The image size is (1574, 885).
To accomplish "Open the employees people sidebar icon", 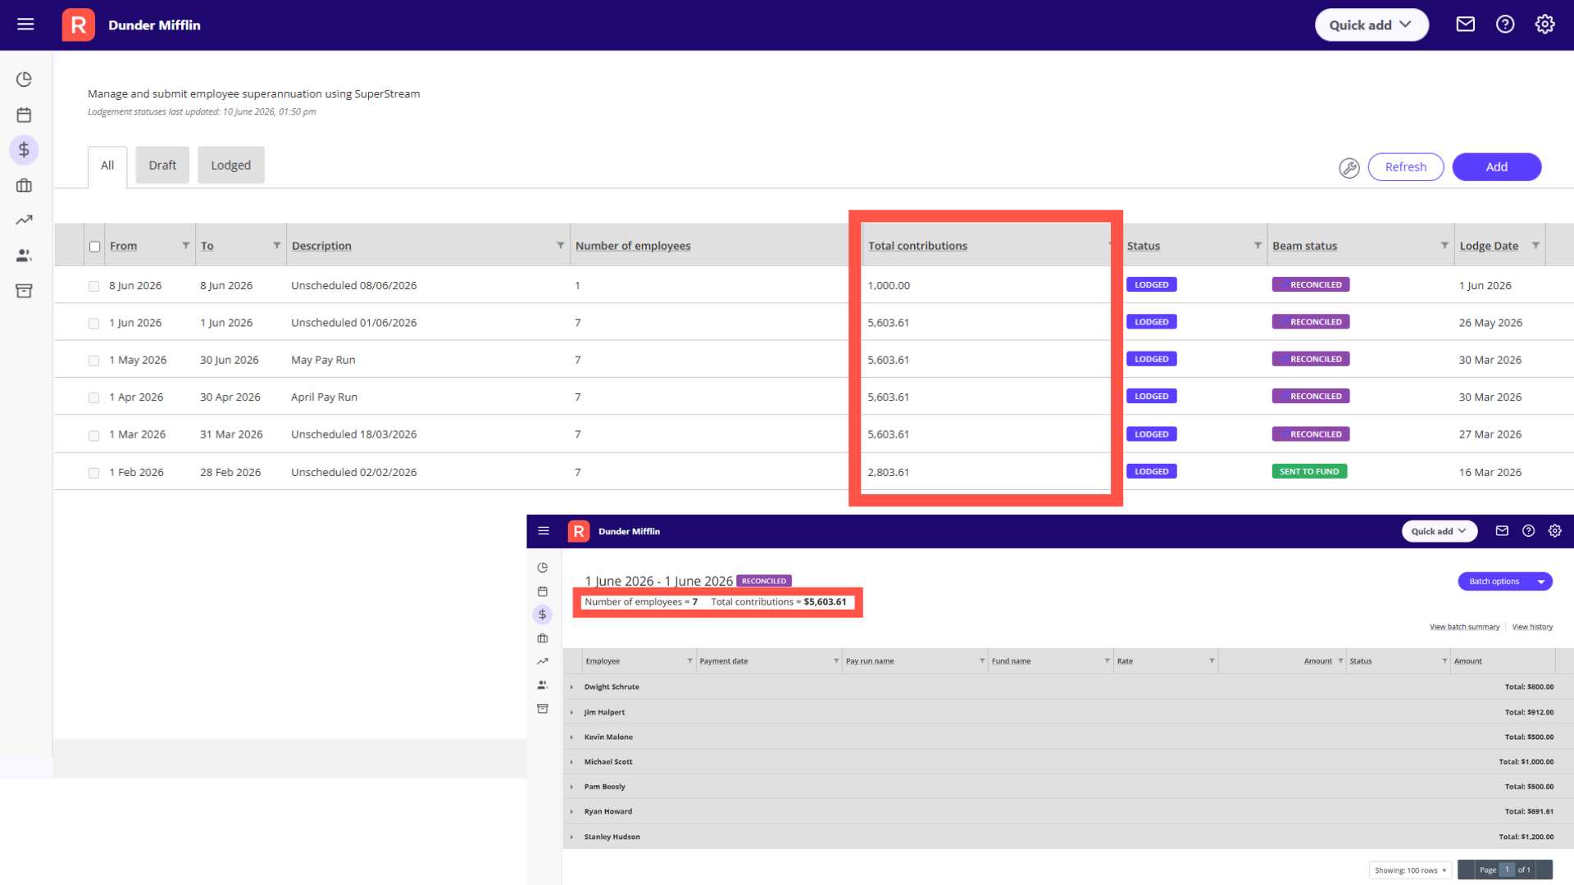I will click(24, 256).
